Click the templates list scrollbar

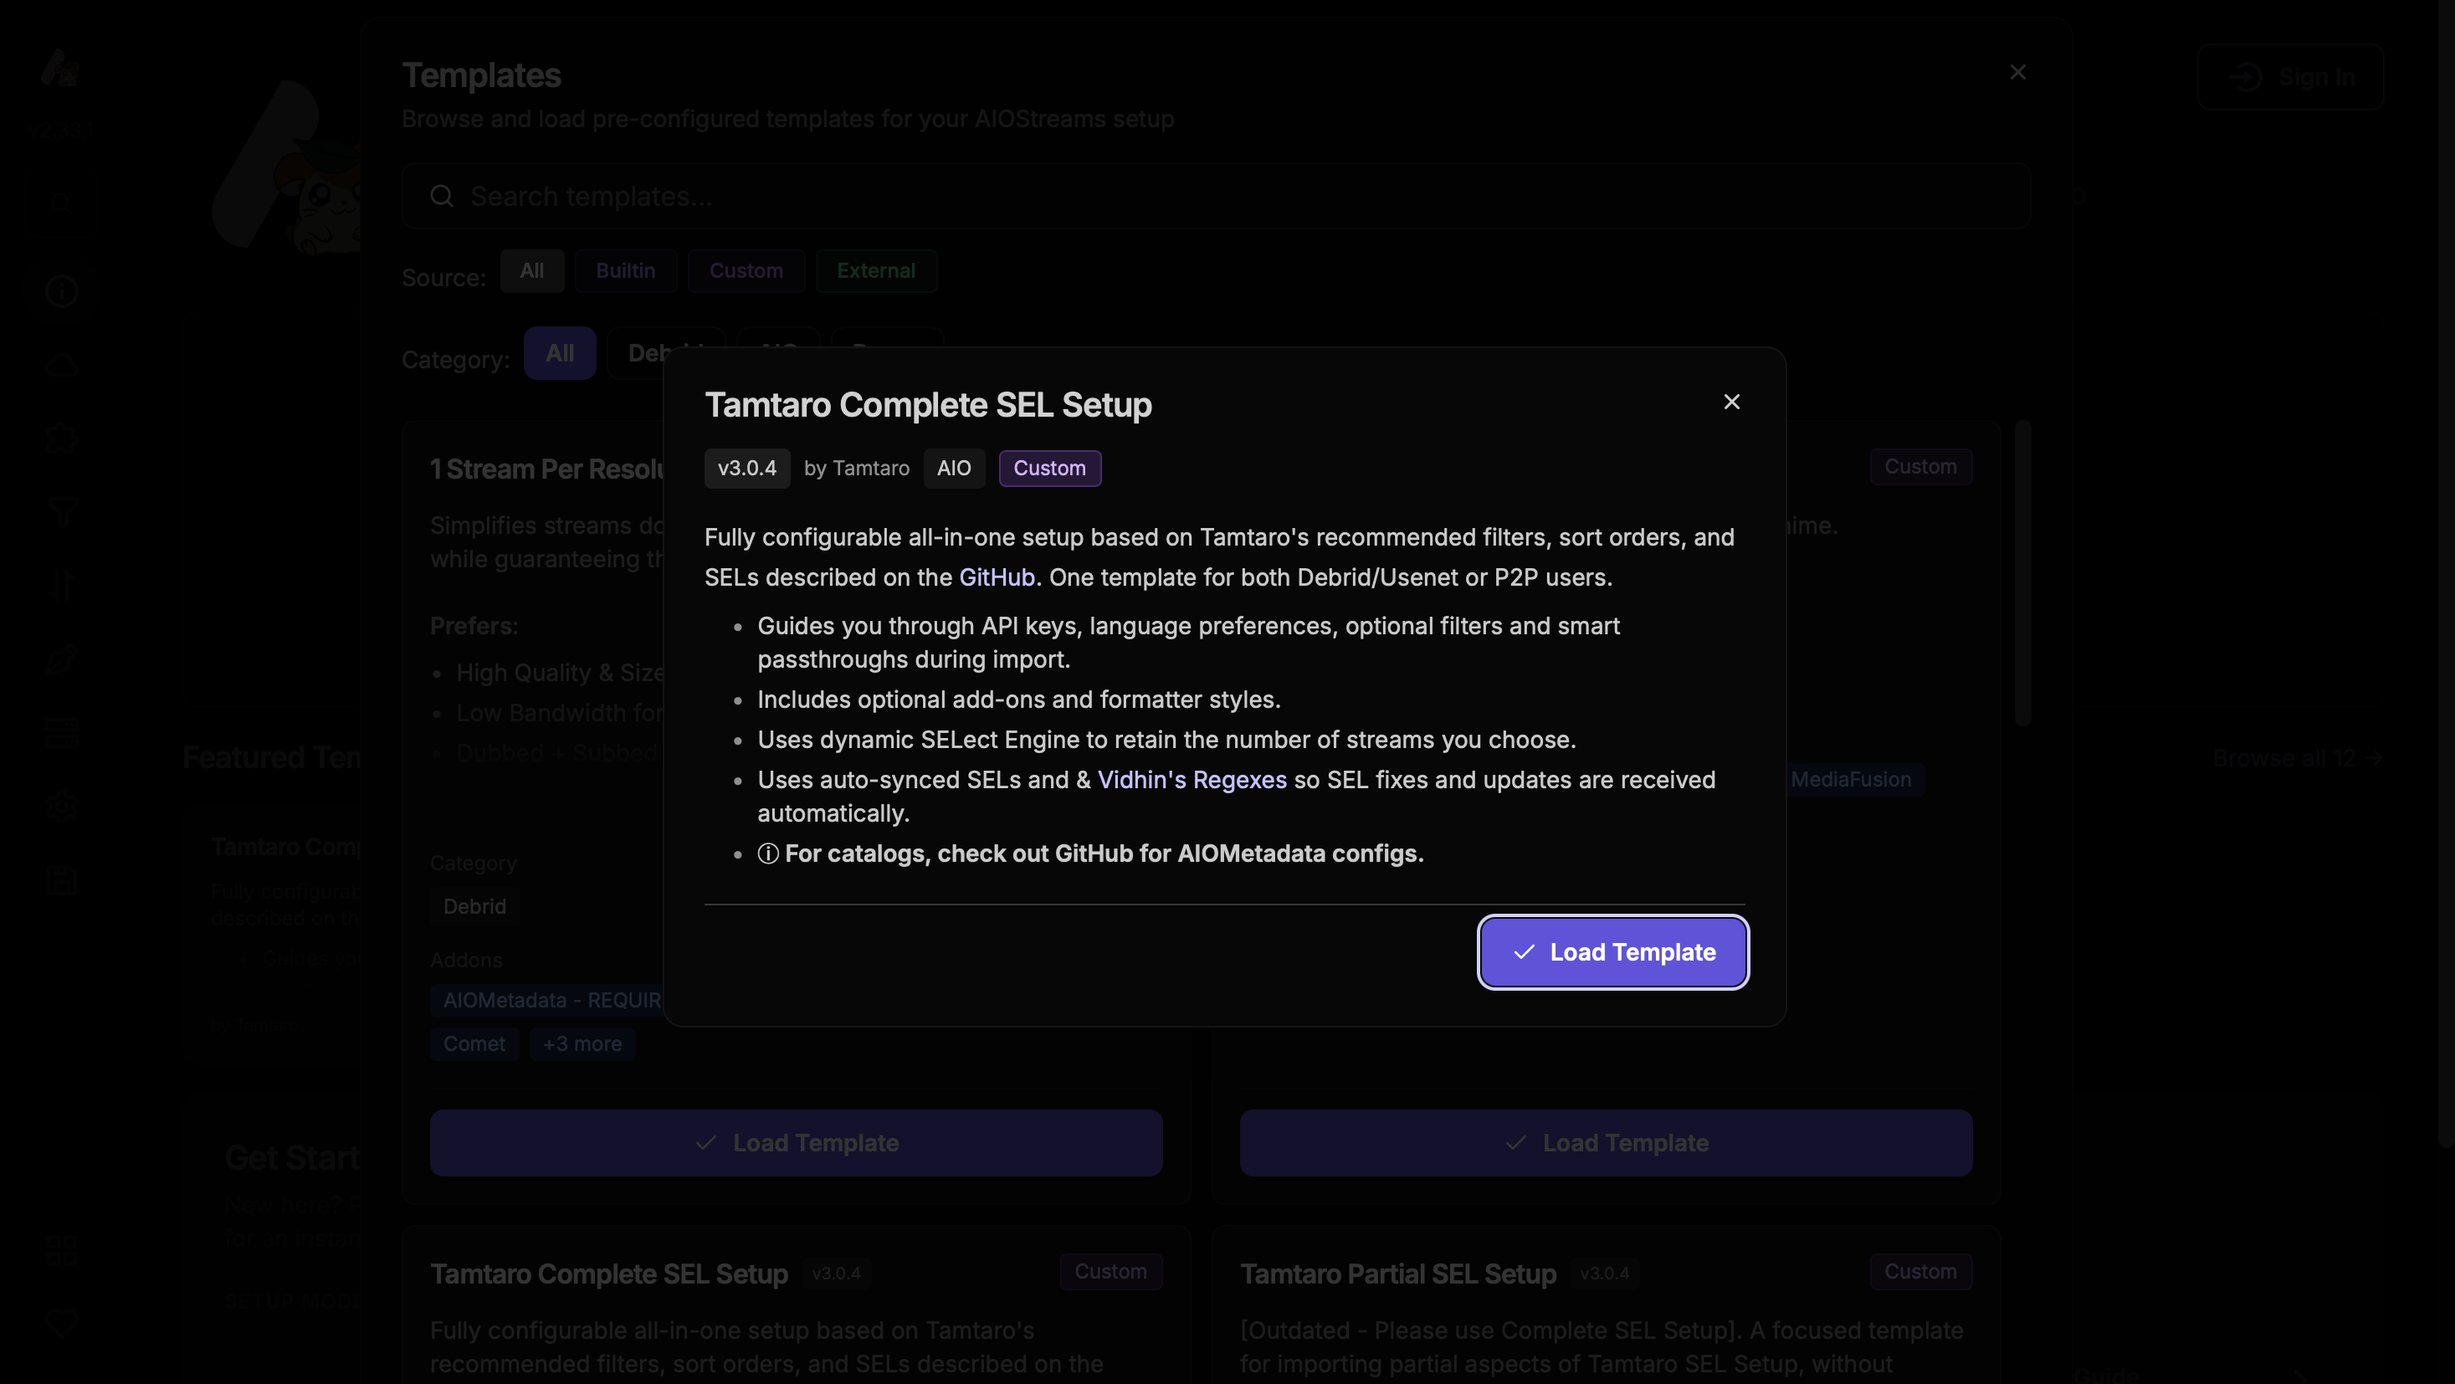2022,573
